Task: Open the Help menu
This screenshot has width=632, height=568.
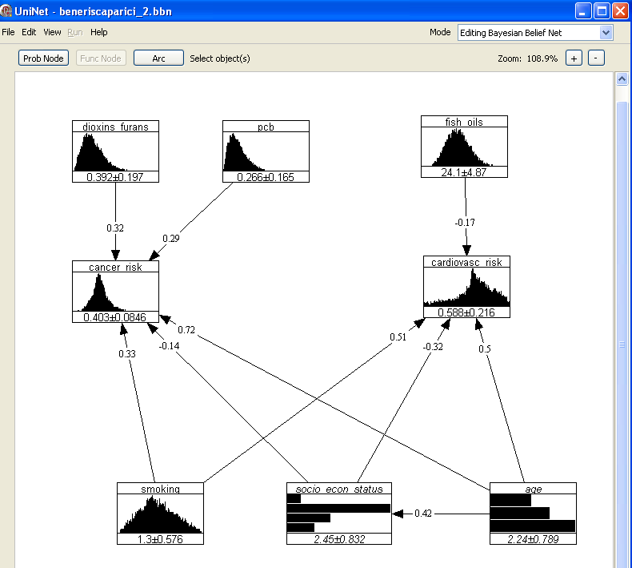Action: [x=98, y=32]
